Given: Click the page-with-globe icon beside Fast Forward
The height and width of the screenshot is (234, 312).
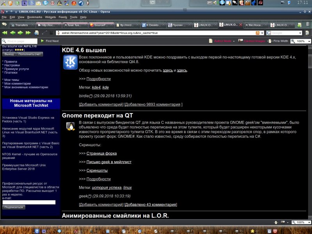Looking at the screenshot, I should coord(36,33).
